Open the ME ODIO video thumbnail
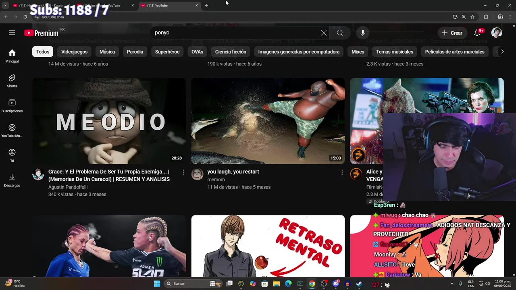This screenshot has width=516, height=290. (x=109, y=121)
